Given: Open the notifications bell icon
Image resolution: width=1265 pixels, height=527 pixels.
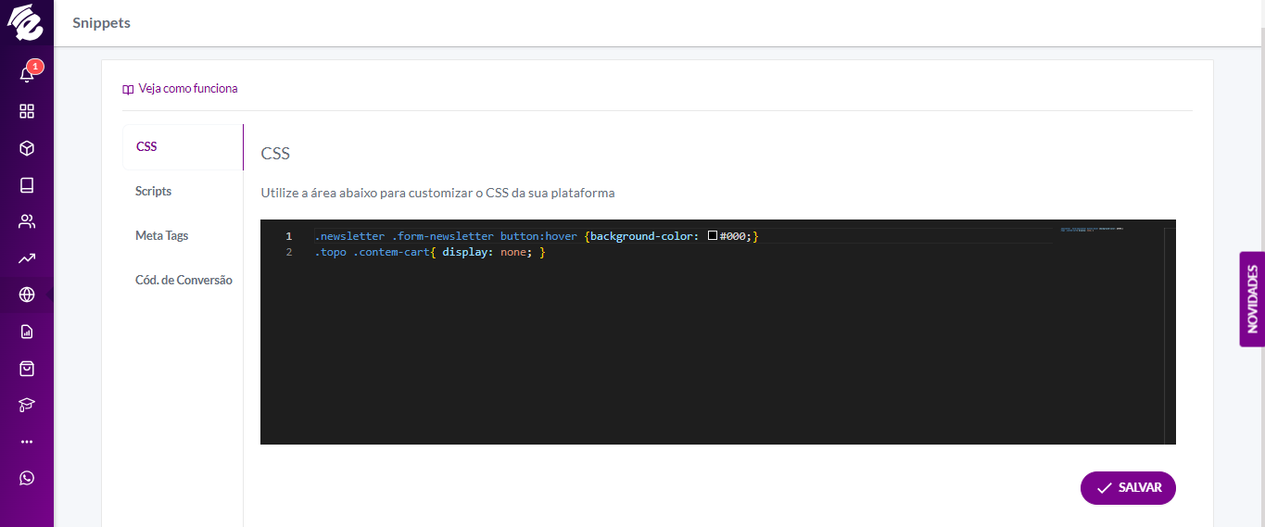Looking at the screenshot, I should (x=27, y=74).
